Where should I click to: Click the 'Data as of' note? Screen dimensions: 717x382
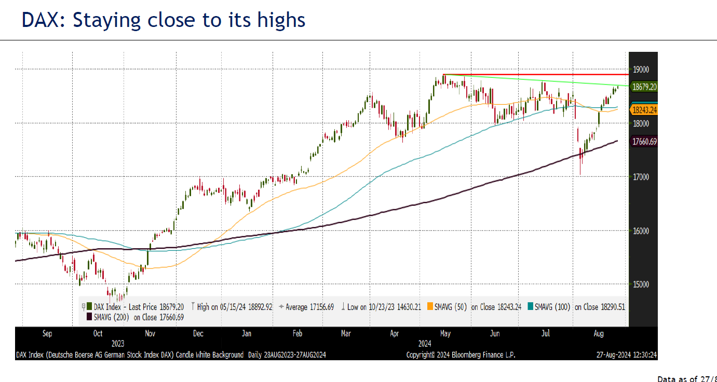tap(687, 379)
